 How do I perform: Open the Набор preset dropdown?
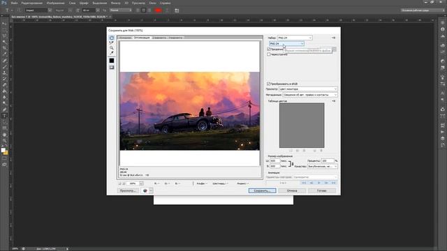(295, 38)
